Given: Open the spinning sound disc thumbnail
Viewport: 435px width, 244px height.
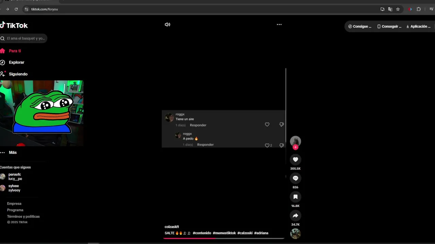Looking at the screenshot, I should [295, 234].
